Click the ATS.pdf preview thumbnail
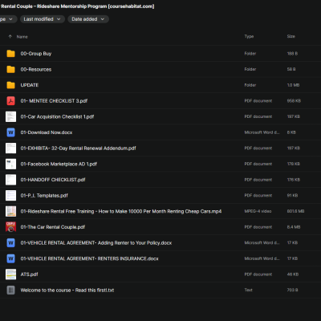This screenshot has height=321, width=321. click(10, 274)
